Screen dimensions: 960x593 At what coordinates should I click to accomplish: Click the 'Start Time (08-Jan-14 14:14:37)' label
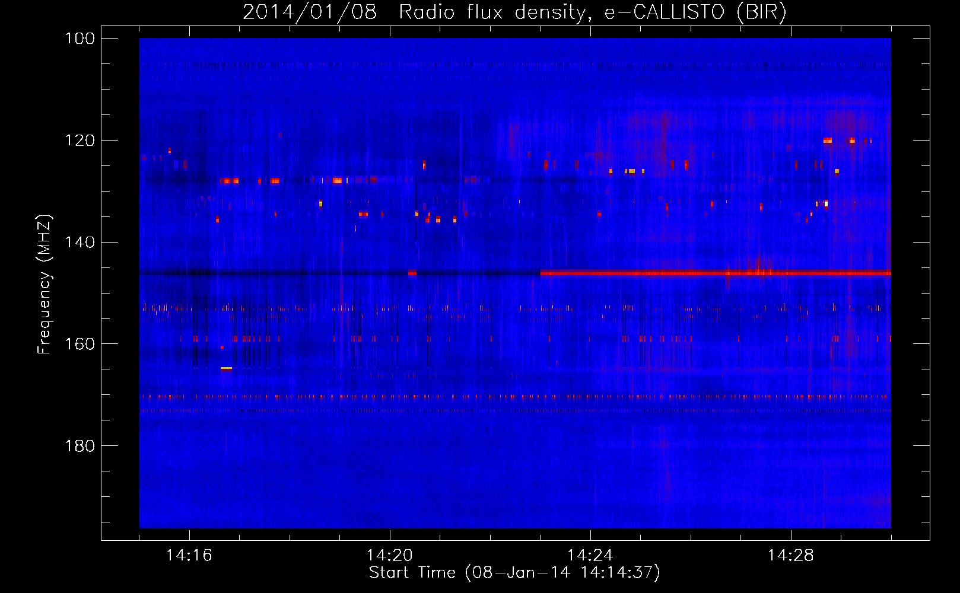pos(514,573)
